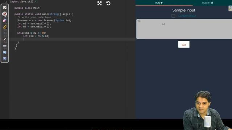232x130 pixels.
Task: Enable the Custom Input checkbox
Action: (173, 16)
